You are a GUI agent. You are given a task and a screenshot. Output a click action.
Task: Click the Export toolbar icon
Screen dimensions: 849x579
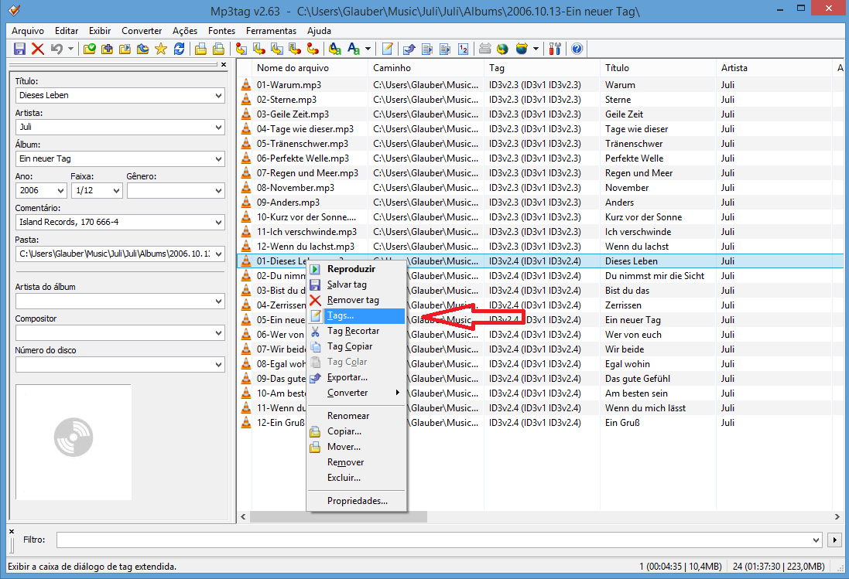[x=409, y=49]
